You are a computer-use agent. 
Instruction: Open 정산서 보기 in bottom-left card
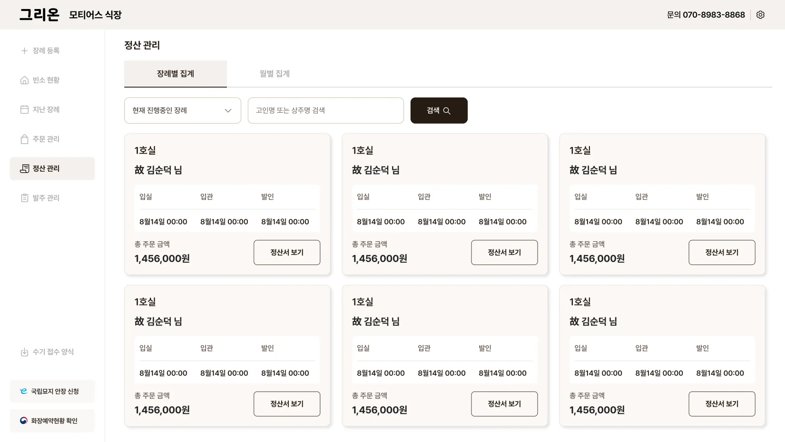point(287,404)
